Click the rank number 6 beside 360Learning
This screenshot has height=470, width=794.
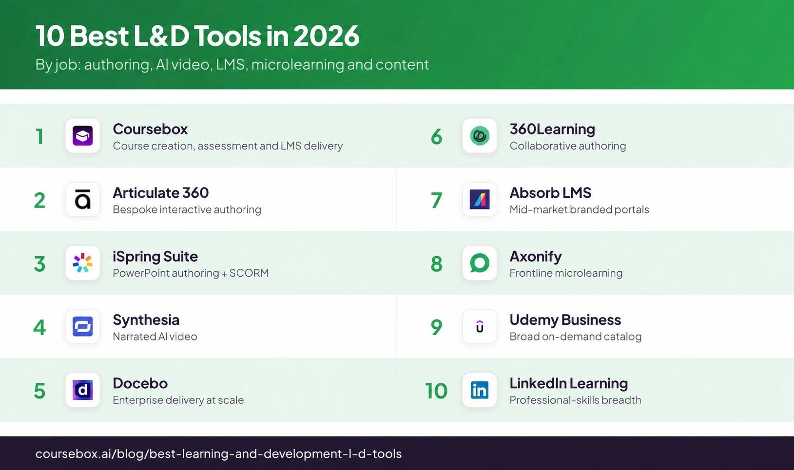437,137
